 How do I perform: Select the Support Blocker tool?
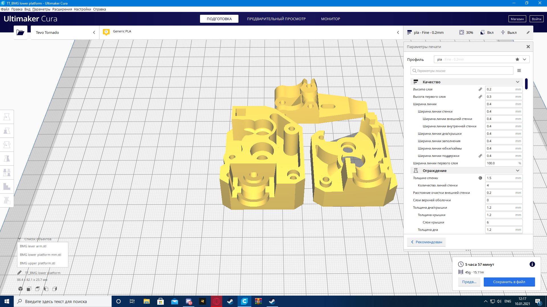point(7,186)
